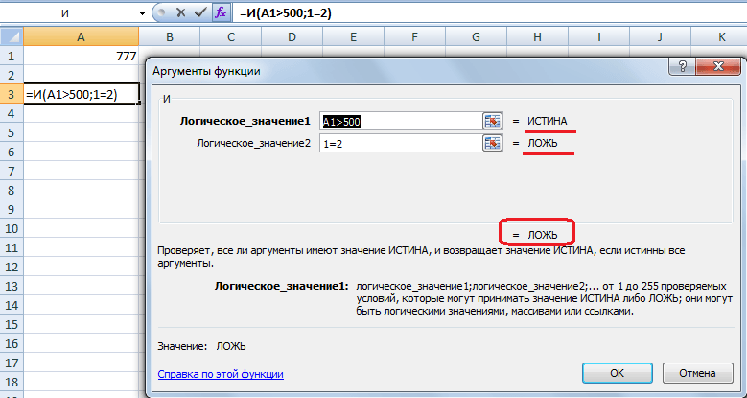Select row 1 header
The width and height of the screenshot is (747, 398).
tap(12, 56)
